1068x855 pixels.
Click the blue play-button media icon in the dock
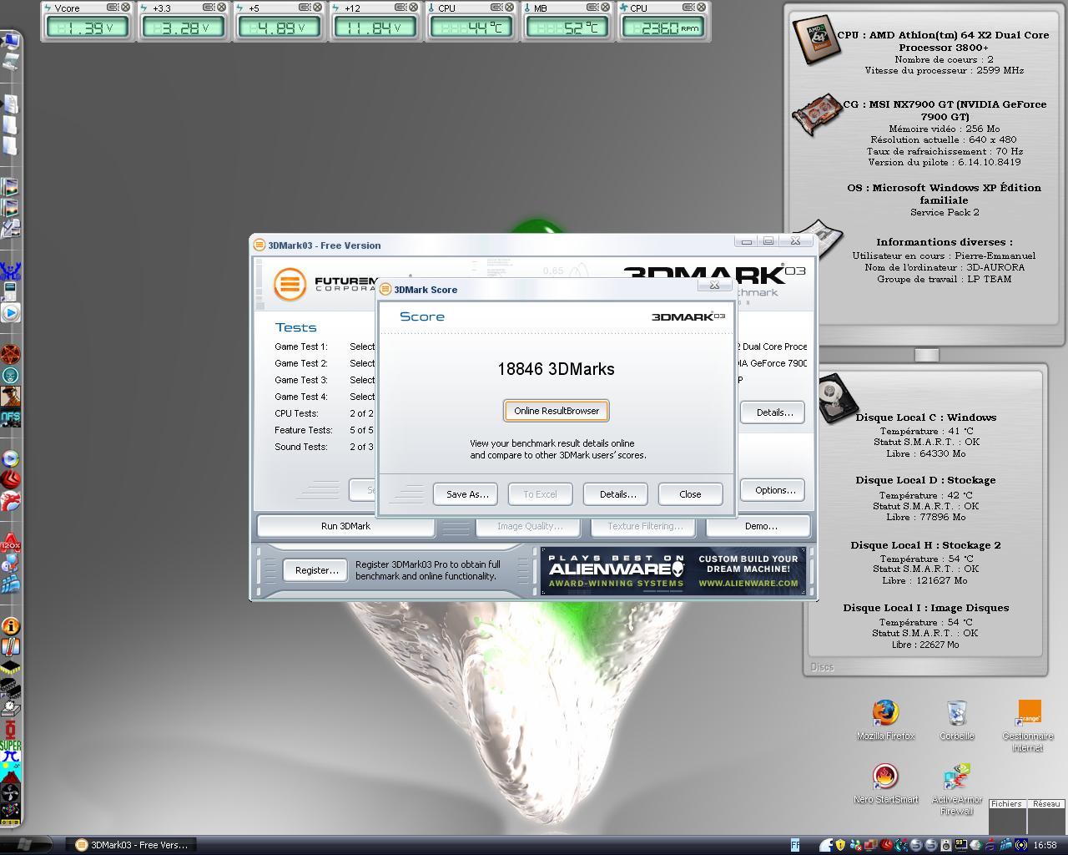[11, 313]
